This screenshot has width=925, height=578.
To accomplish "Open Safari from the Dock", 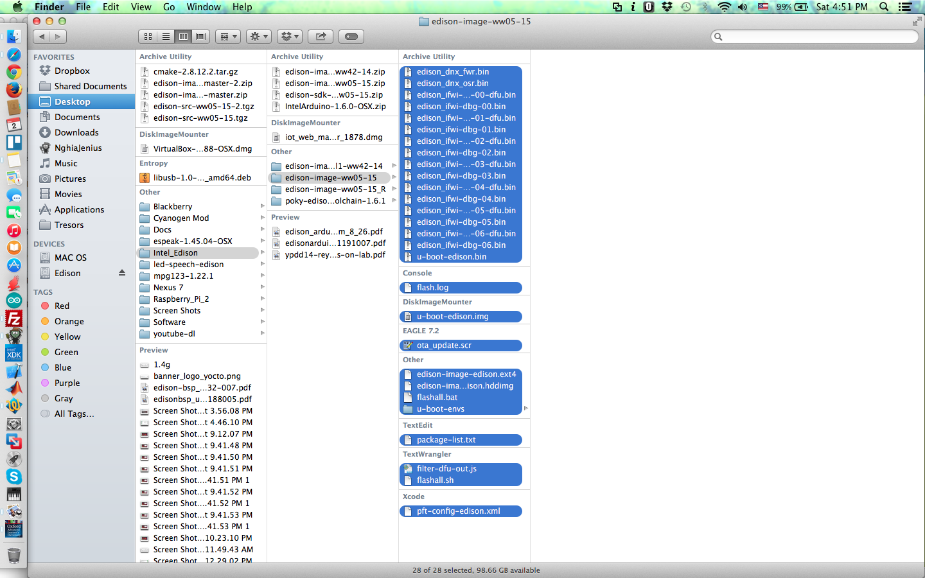I will [13, 55].
